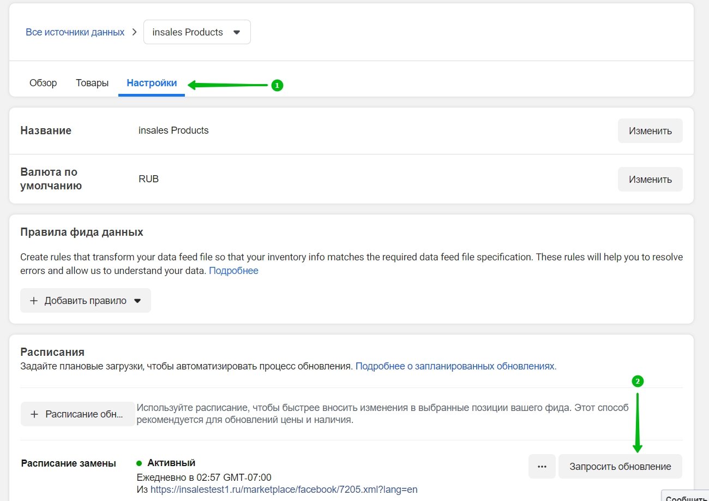Open the 'Все источники данных' breadcrumb link
The width and height of the screenshot is (709, 501).
pyautogui.click(x=75, y=32)
